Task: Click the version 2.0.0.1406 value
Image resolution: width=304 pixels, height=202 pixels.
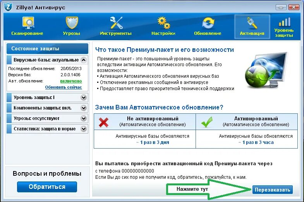Action: [70, 75]
